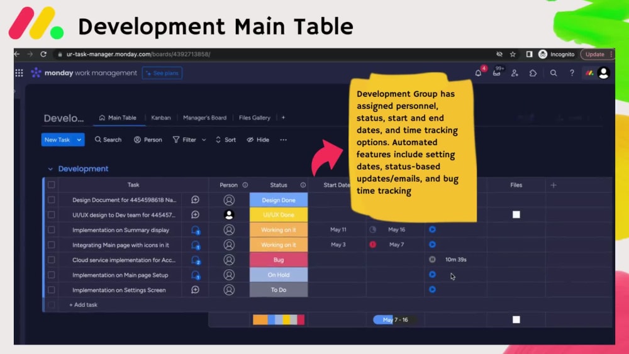The height and width of the screenshot is (354, 629).
Task: Assign person for Design Document task
Action: coord(229,200)
